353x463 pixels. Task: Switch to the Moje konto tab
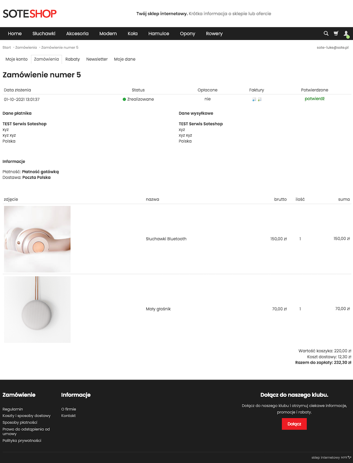pyautogui.click(x=16, y=59)
